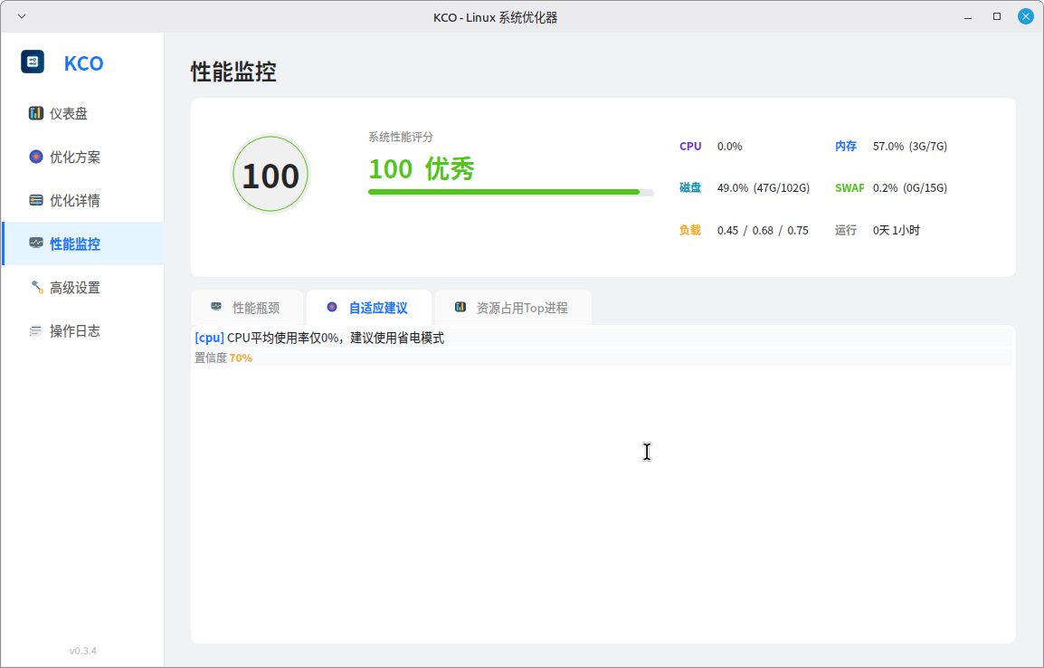Go to 优化方案 in the sidebar
Viewport: 1044px width, 668px height.
point(83,157)
